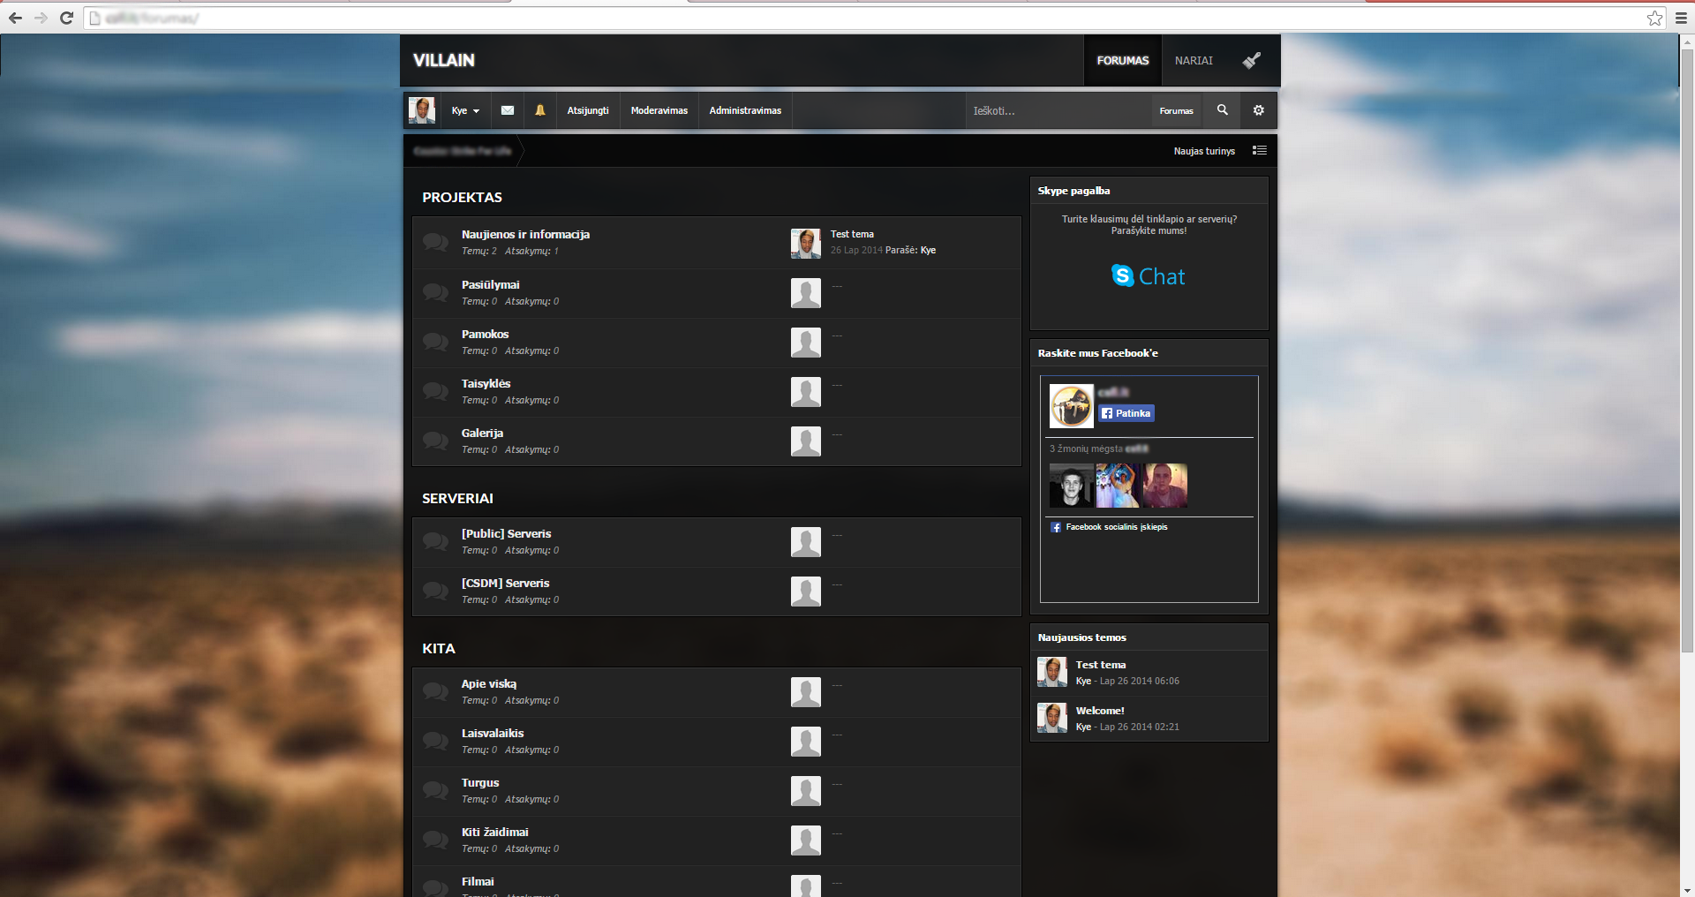
Task: Switch to the FORUMAS tab
Action: tap(1123, 60)
